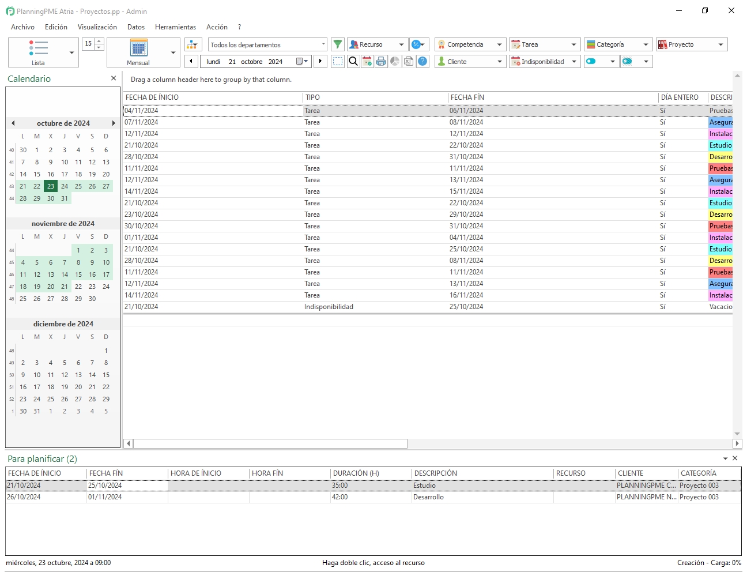Sort by main list FECHA FÍN header
747x572 pixels.
click(x=553, y=97)
